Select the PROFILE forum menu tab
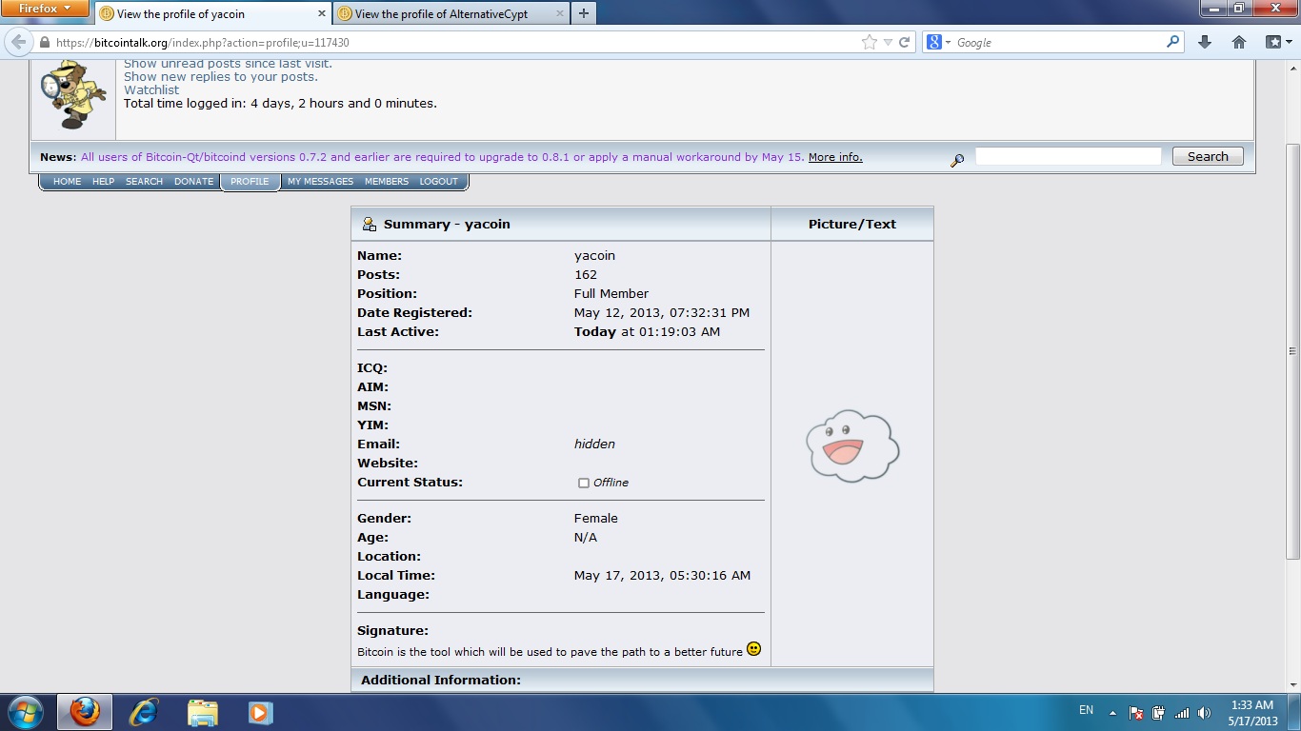The width and height of the screenshot is (1301, 731). coord(250,181)
